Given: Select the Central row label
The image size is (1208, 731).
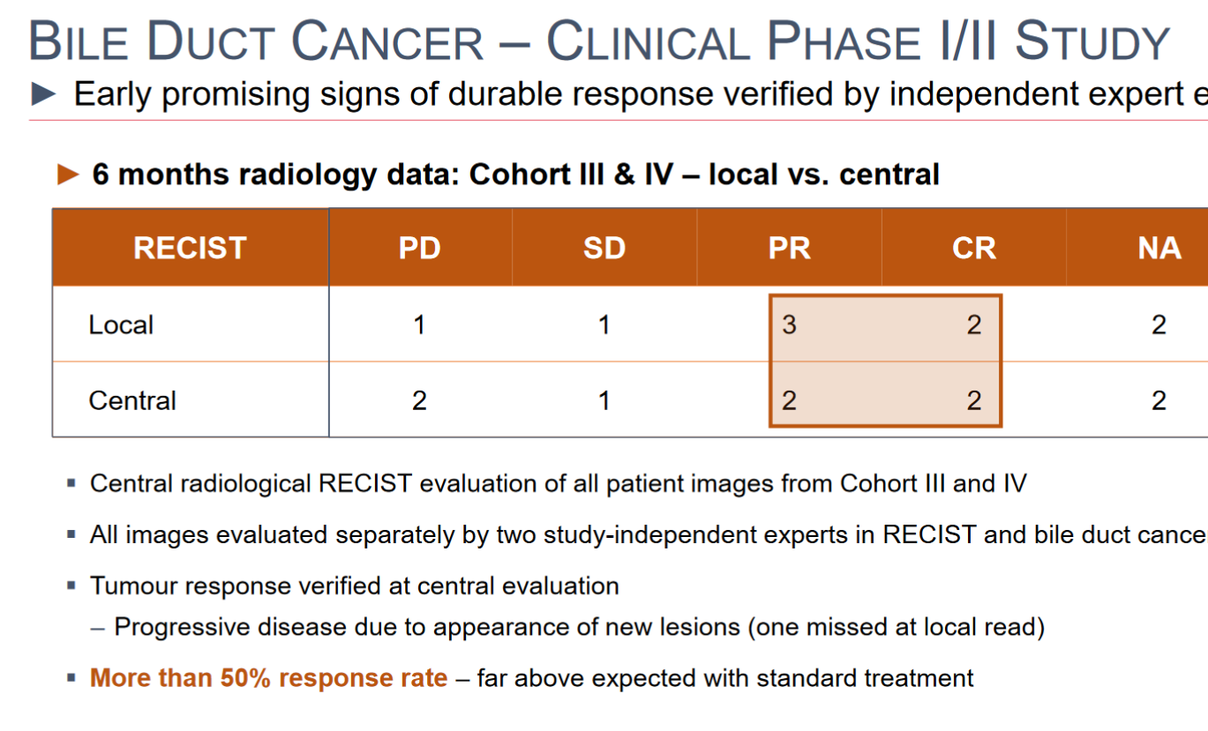Looking at the screenshot, I should pyautogui.click(x=132, y=400).
